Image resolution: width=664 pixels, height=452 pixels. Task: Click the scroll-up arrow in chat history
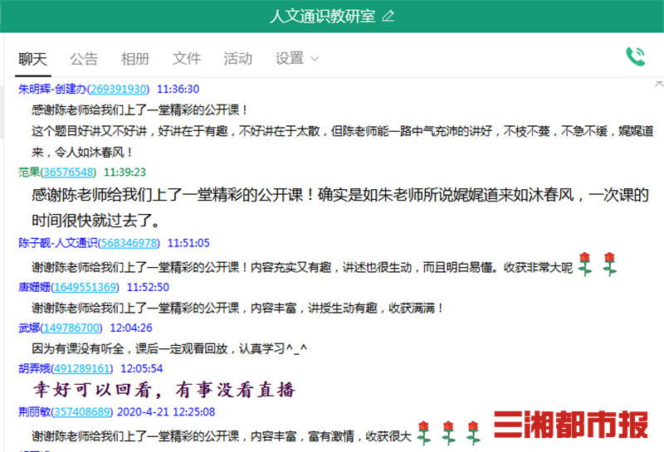point(658,85)
